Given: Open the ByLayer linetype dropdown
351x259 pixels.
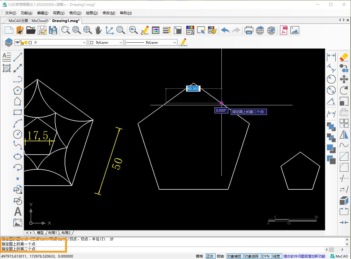Looking at the screenshot, I should pos(174,42).
